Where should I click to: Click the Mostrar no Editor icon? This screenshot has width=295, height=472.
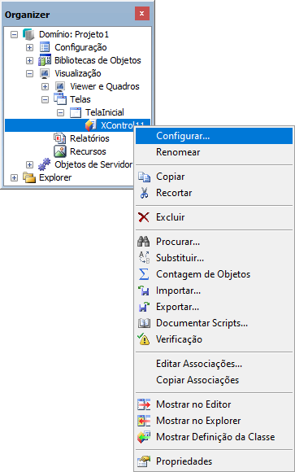tap(144, 404)
